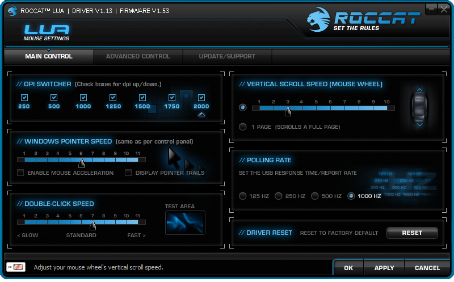
Task: Click the status bar hint about scroll speed
Action: (x=98, y=267)
